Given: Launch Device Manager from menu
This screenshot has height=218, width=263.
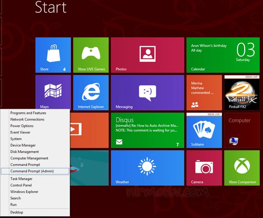Looking at the screenshot, I should tap(35, 145).
